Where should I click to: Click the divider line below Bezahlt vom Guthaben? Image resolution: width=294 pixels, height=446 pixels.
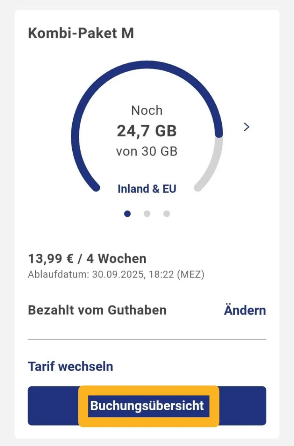click(x=147, y=339)
